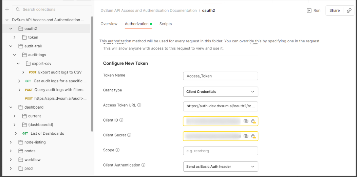This screenshot has width=357, height=177.
Task: Click info icon next to Scope
Action: click(x=117, y=150)
